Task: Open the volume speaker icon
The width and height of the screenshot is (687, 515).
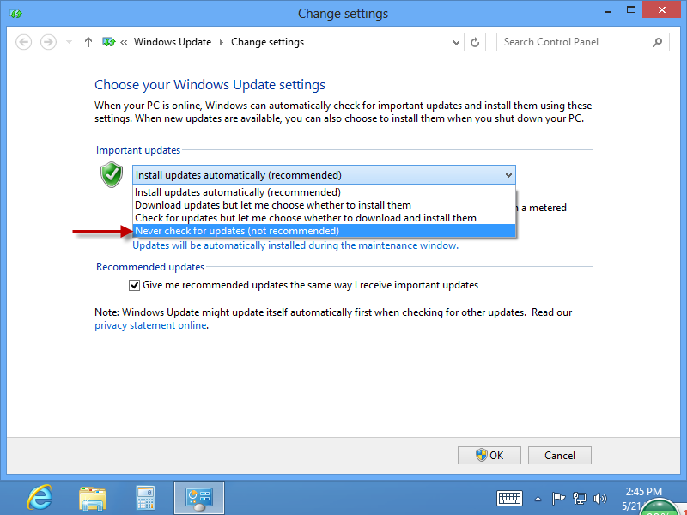Action: (x=599, y=499)
